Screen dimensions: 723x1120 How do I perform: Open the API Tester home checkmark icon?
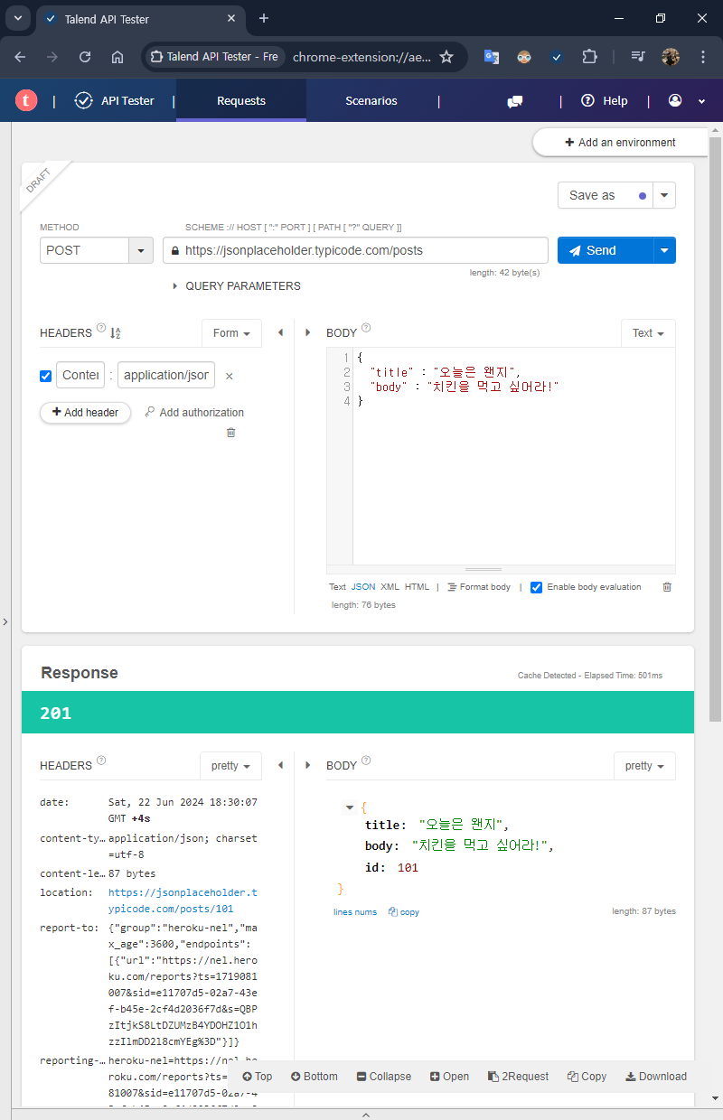click(x=83, y=101)
